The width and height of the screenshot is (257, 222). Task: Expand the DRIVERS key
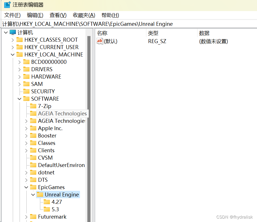[20, 69]
